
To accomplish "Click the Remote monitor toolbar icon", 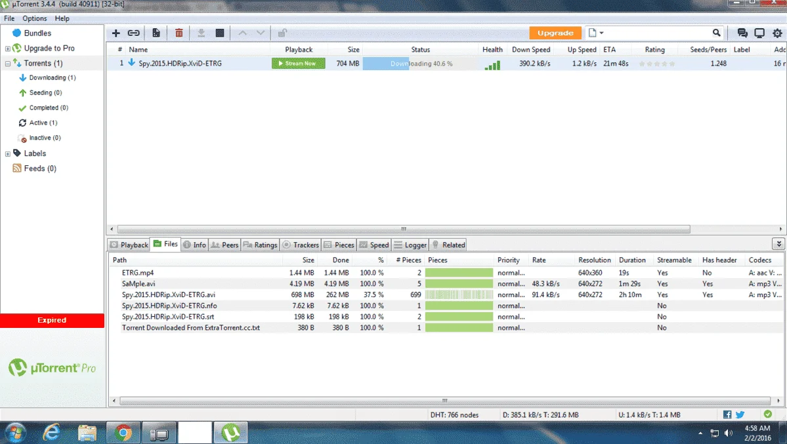I will [x=759, y=33].
